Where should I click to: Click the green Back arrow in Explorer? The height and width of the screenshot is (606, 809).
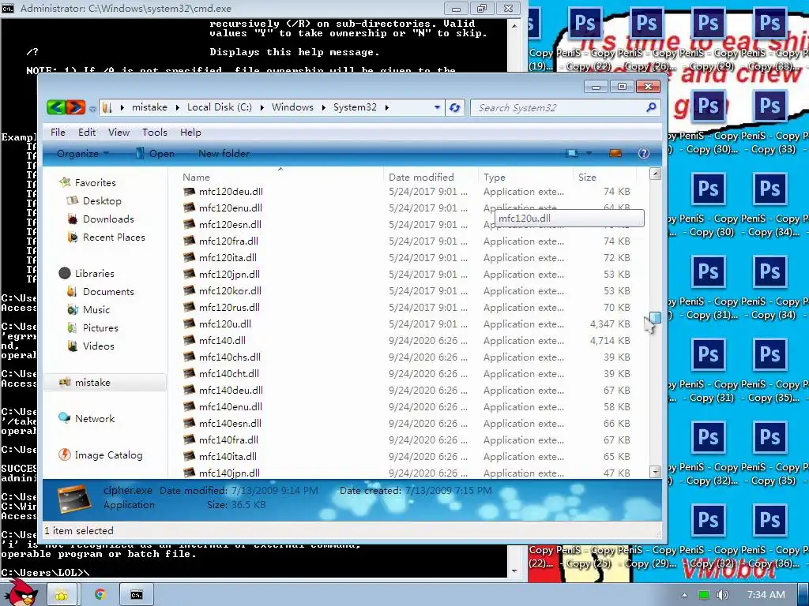tap(56, 107)
